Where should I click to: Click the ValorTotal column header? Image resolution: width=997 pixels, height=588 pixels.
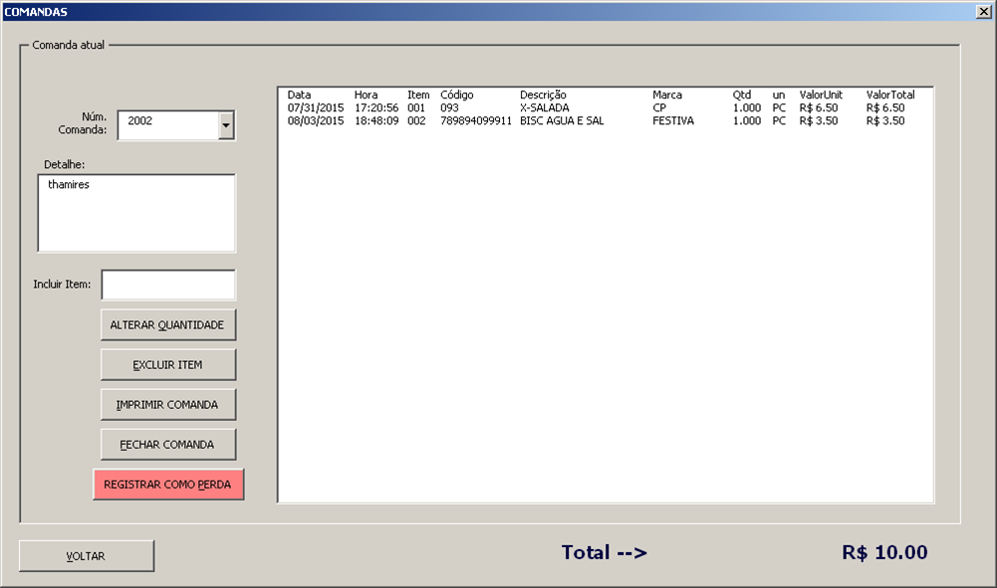click(889, 95)
